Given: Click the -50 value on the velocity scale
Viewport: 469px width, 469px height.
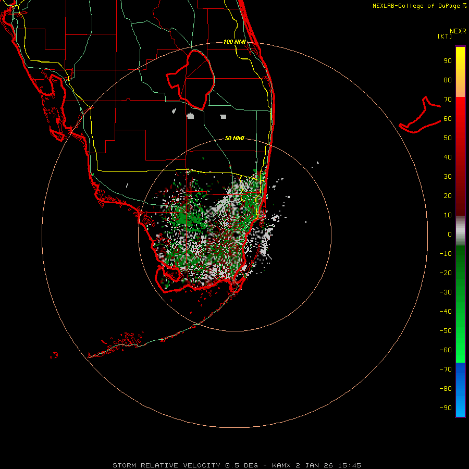Looking at the screenshot, I should click(x=446, y=331).
